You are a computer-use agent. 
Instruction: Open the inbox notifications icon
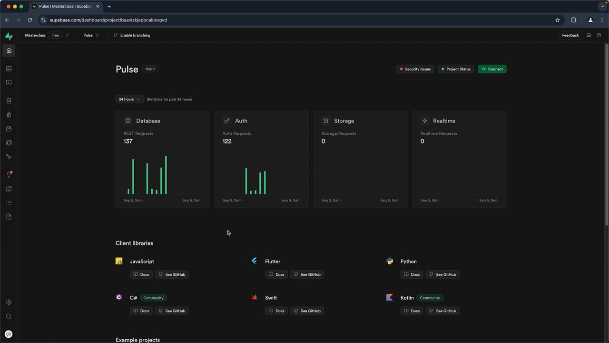pos(589,35)
